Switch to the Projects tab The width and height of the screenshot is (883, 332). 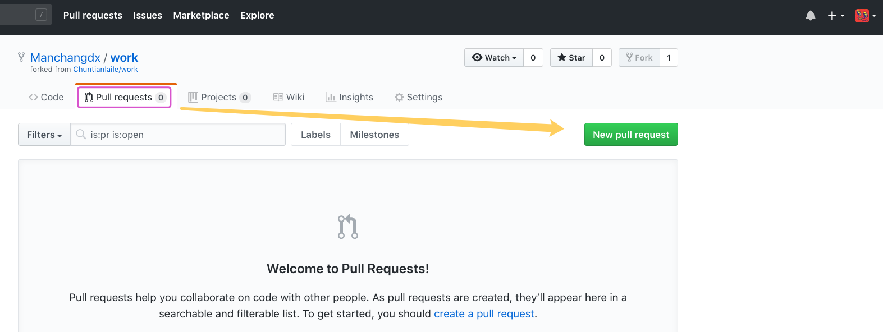(x=219, y=97)
